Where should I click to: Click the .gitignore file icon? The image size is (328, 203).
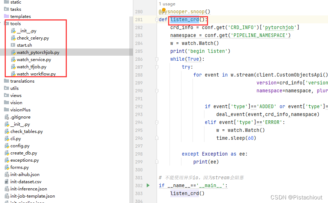point(7,117)
